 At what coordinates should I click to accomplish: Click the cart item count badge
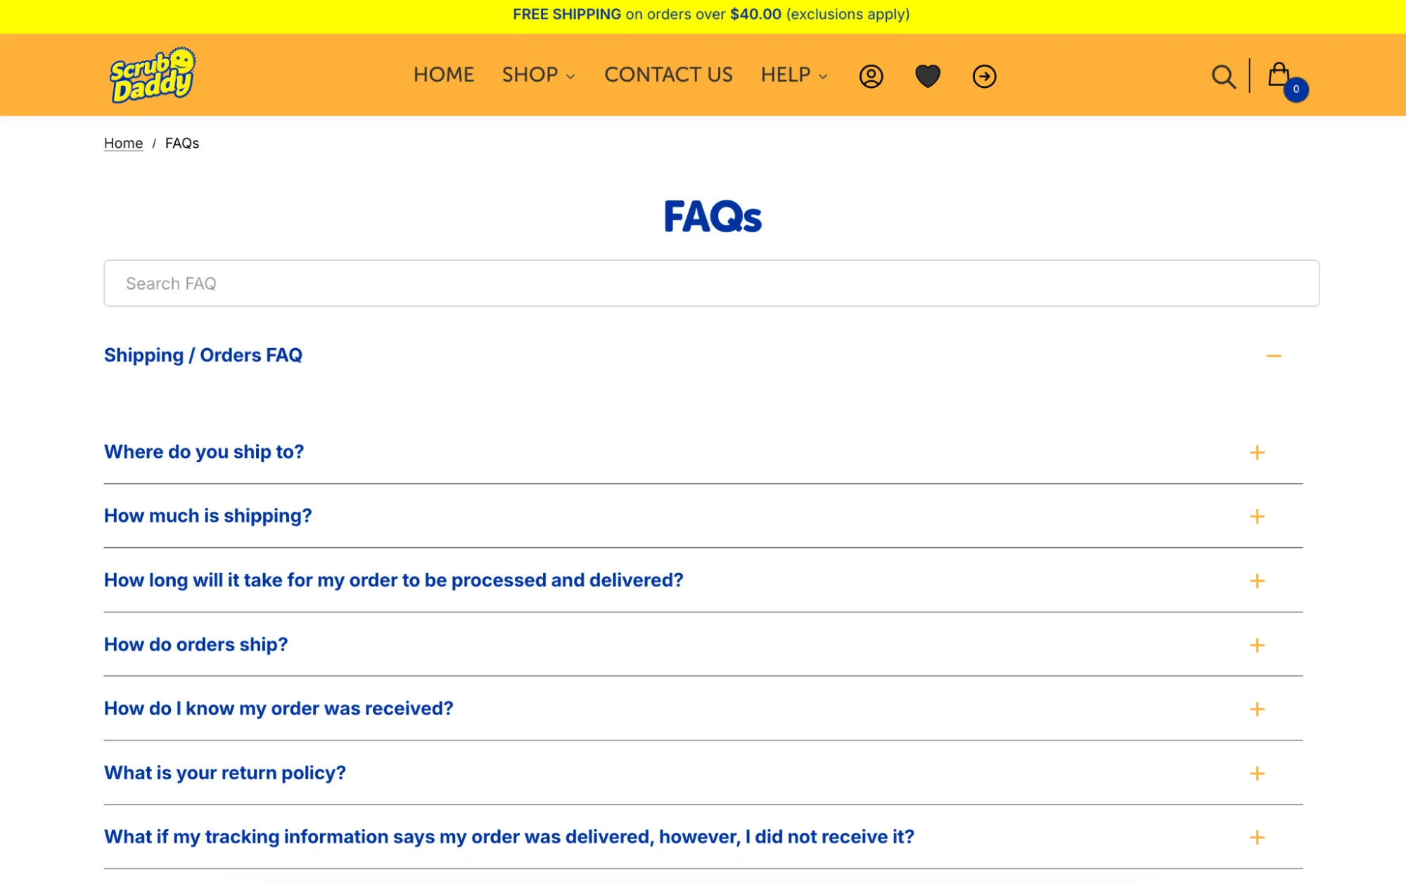pyautogui.click(x=1296, y=89)
